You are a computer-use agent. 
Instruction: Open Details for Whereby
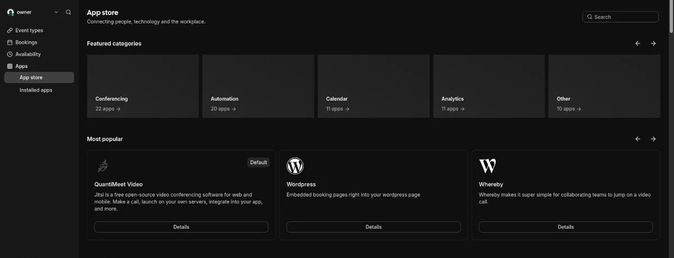pos(566,227)
